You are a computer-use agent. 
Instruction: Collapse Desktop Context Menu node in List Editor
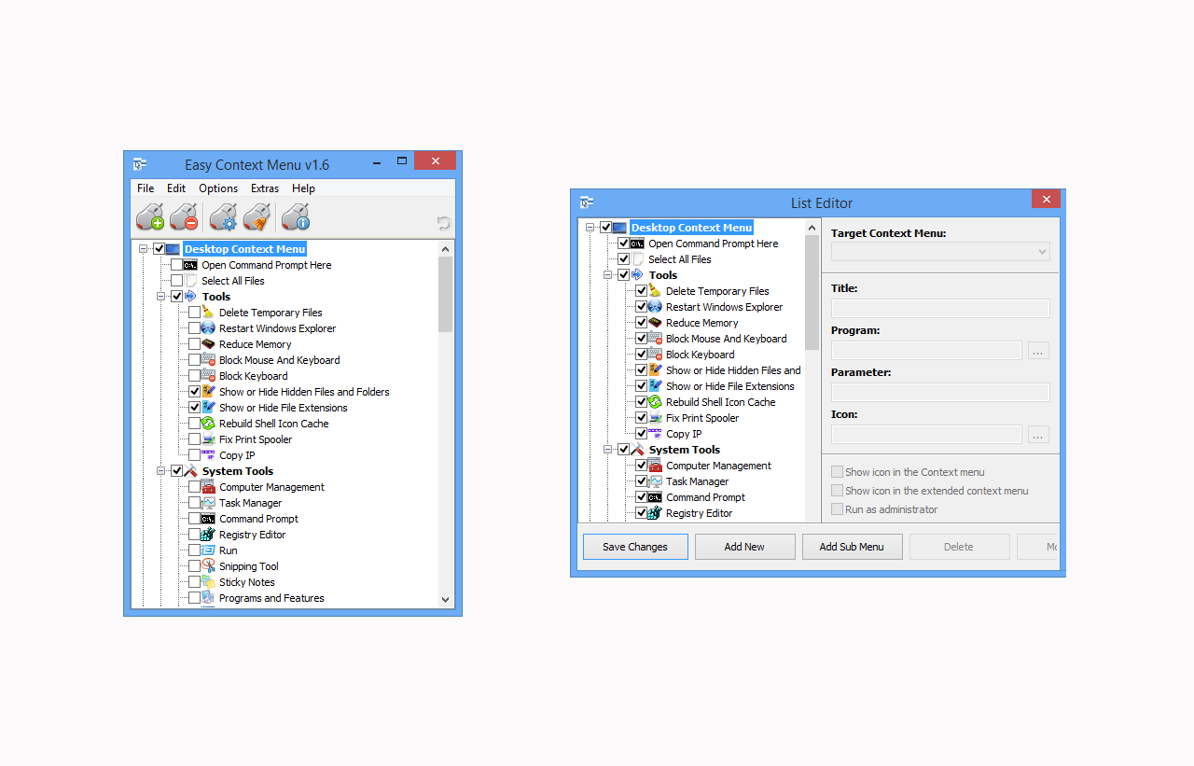590,228
